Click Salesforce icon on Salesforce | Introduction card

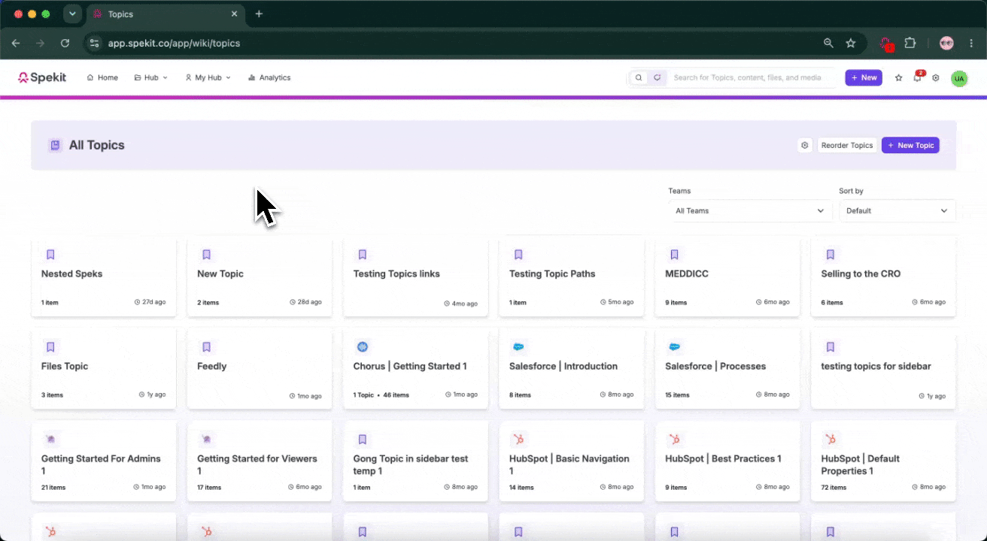pos(518,346)
